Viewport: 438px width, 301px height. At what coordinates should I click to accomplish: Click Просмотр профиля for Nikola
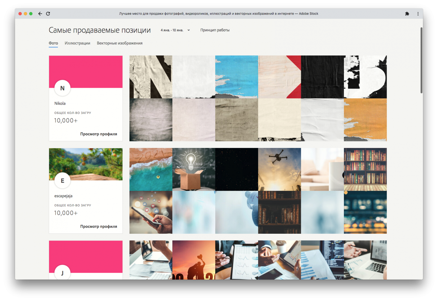[98, 134]
